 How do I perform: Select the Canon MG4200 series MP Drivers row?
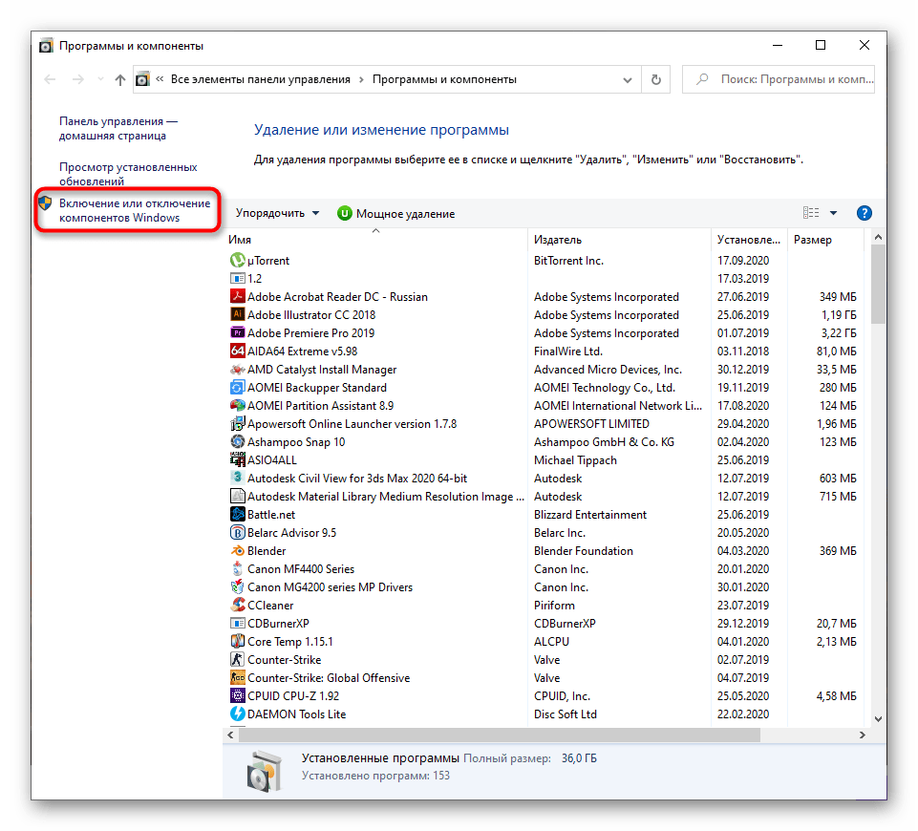544,586
